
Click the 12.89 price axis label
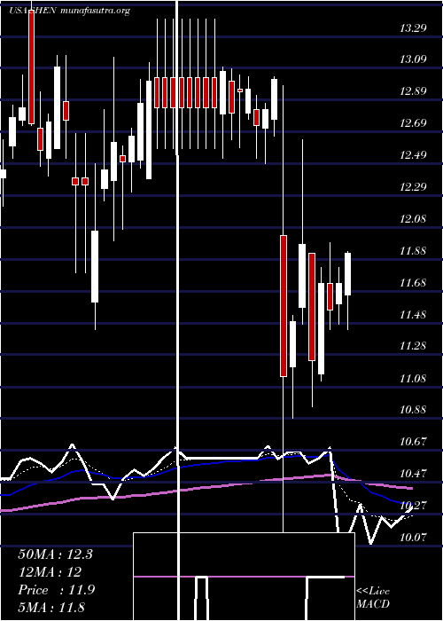coord(413,91)
